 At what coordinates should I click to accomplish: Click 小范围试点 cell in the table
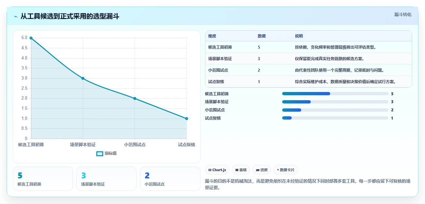pos(218,70)
